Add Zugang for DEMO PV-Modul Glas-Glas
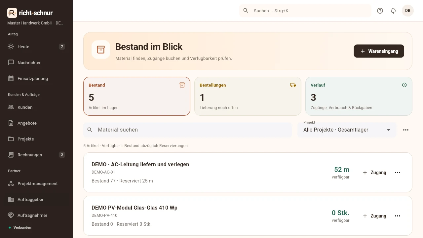 tap(374, 216)
